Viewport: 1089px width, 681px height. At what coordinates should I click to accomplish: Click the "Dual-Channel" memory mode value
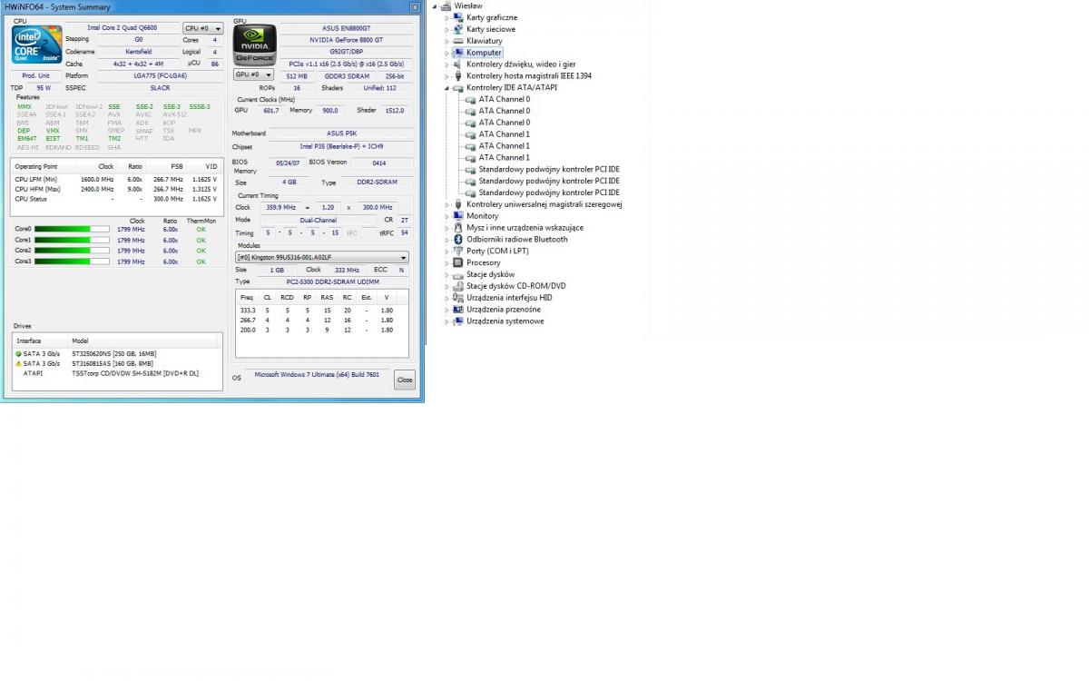(x=319, y=221)
